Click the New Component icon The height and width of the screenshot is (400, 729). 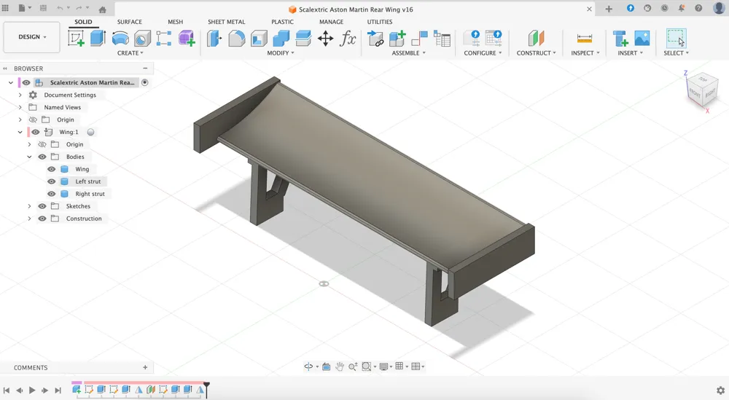pyautogui.click(x=397, y=39)
